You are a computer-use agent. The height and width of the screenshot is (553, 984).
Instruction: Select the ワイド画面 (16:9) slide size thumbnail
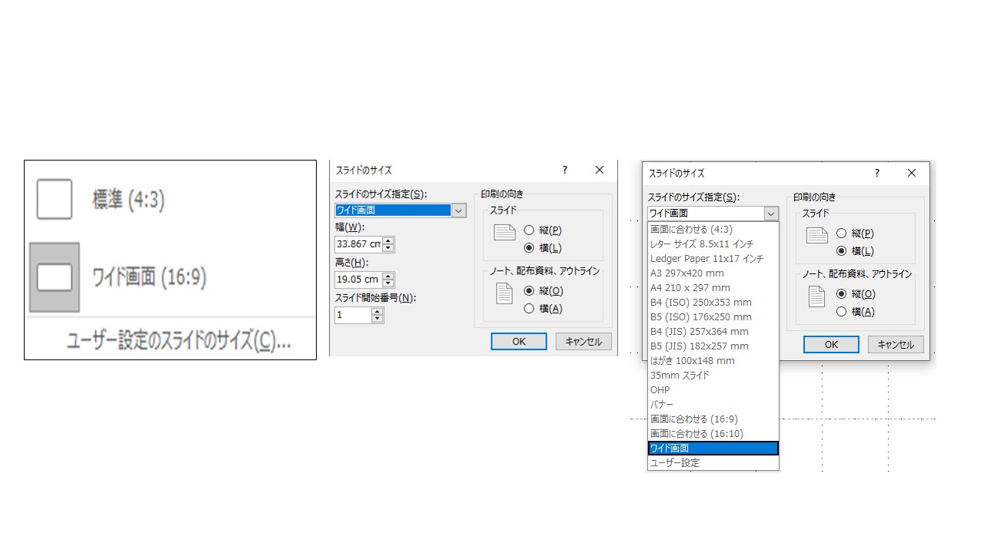click(54, 276)
